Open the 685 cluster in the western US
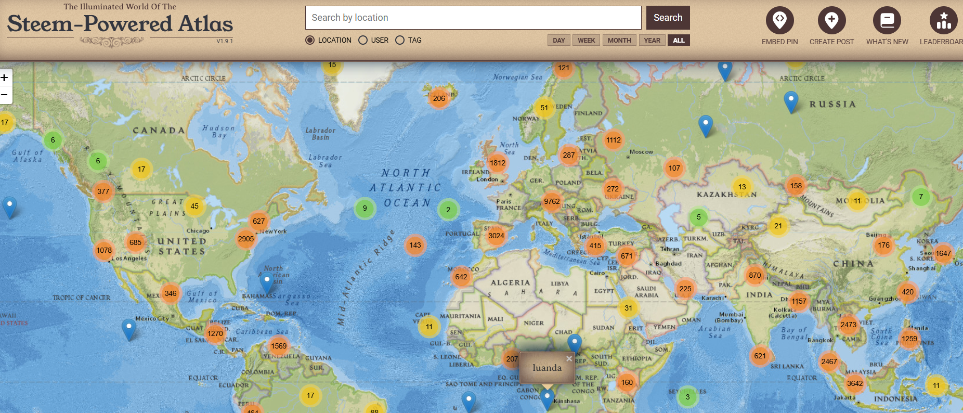The height and width of the screenshot is (413, 963). [x=136, y=242]
